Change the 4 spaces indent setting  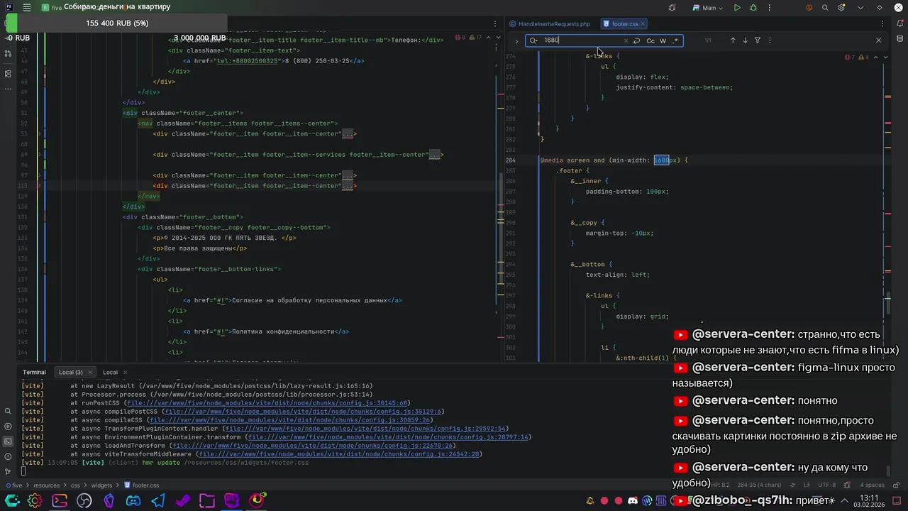[x=872, y=485]
